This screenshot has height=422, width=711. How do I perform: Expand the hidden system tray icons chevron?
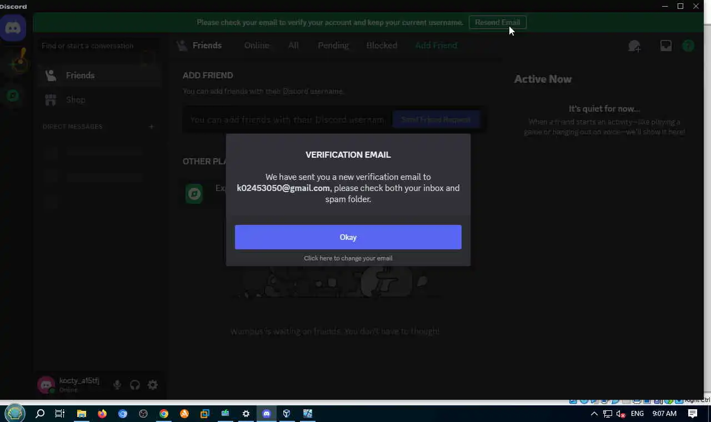click(594, 414)
